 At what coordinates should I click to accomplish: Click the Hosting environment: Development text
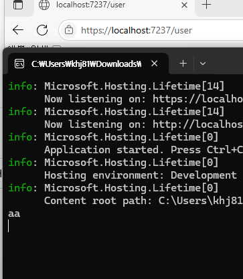point(141,175)
